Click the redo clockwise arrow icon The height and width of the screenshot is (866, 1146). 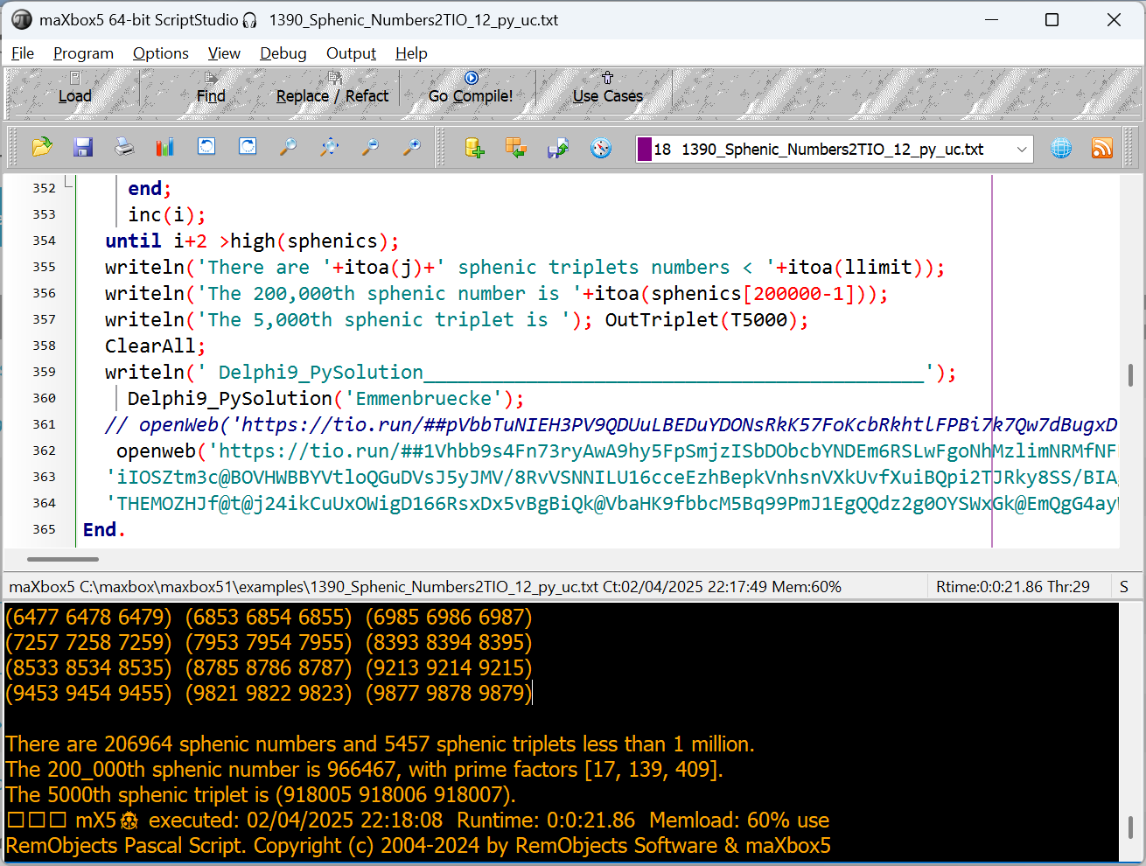[x=248, y=147]
